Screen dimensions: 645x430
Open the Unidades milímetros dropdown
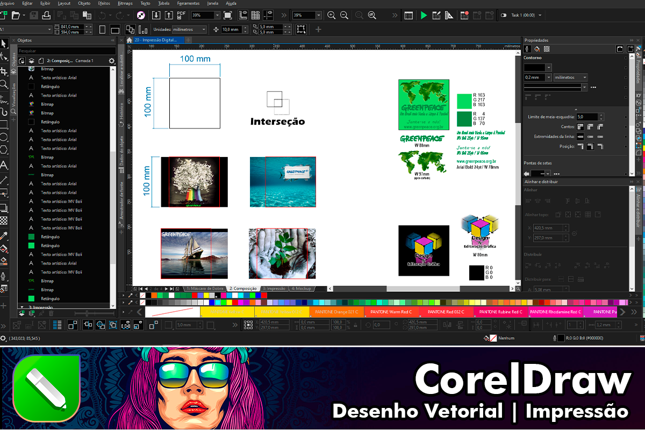[x=203, y=29]
